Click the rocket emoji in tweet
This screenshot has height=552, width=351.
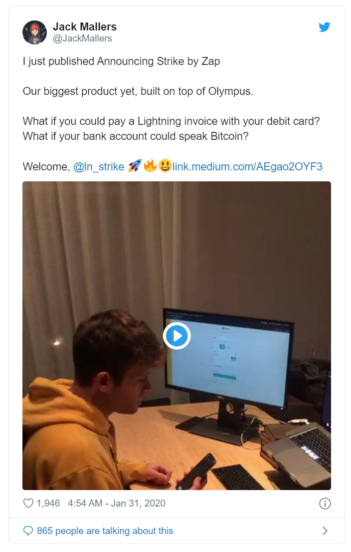(135, 166)
